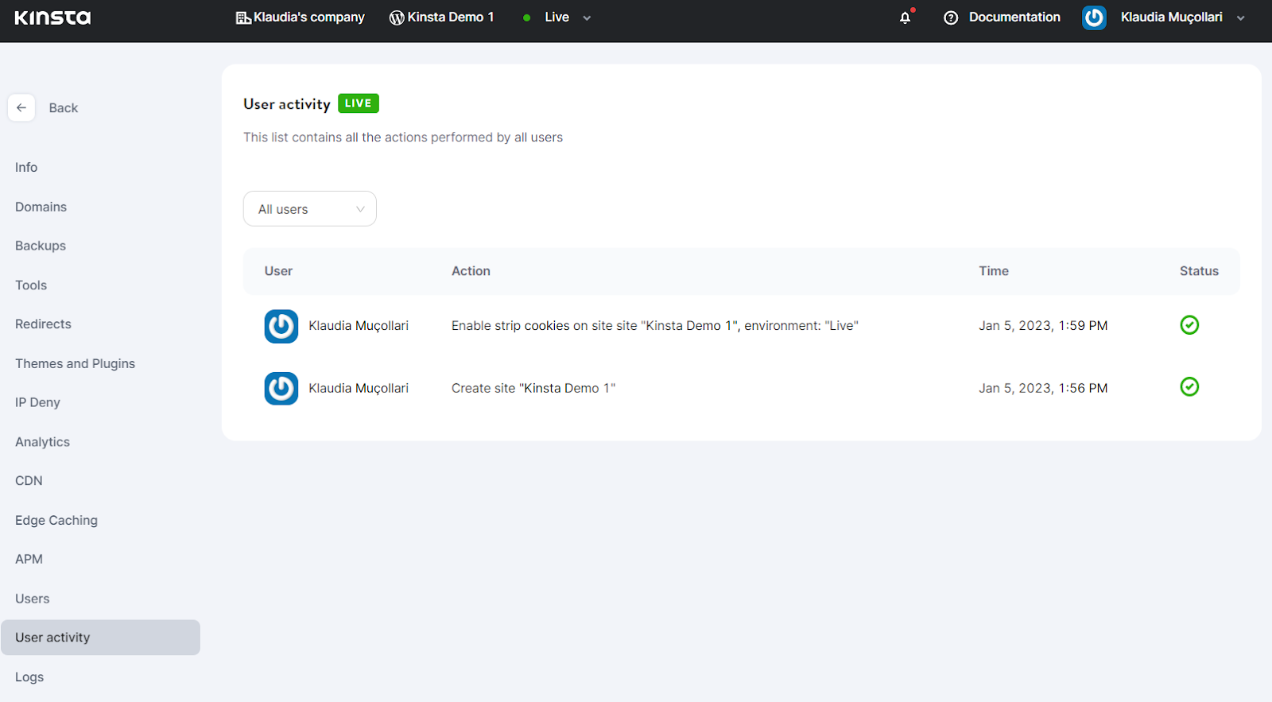The height and width of the screenshot is (702, 1272).
Task: Click user name in Create site row
Action: (359, 389)
